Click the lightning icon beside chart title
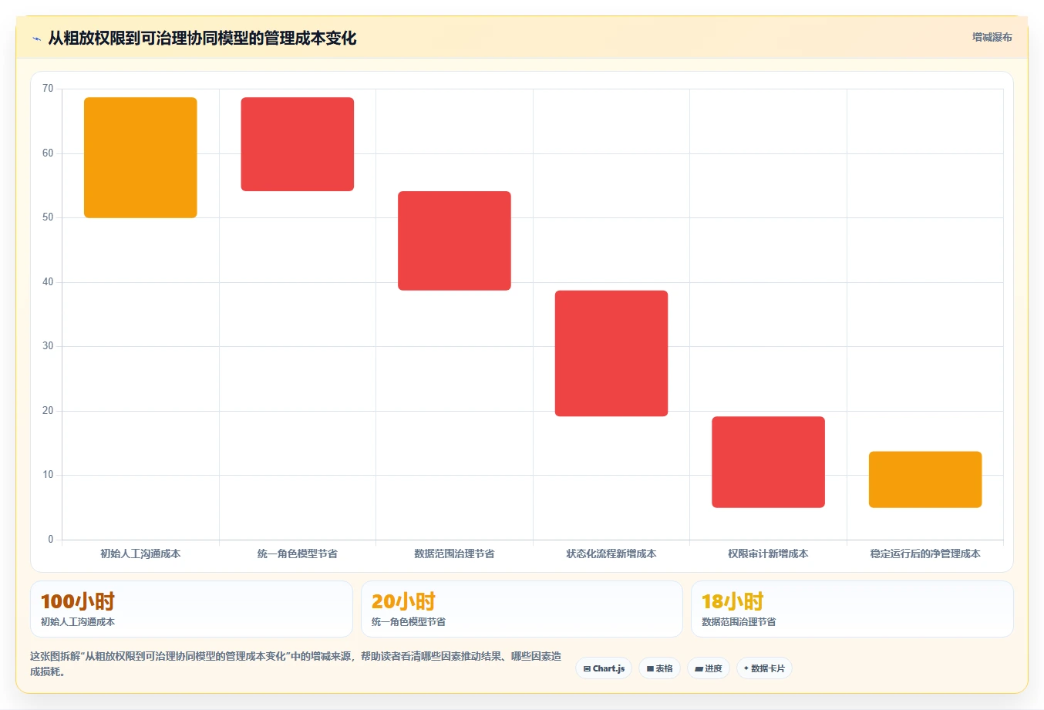1044x710 pixels. point(36,39)
